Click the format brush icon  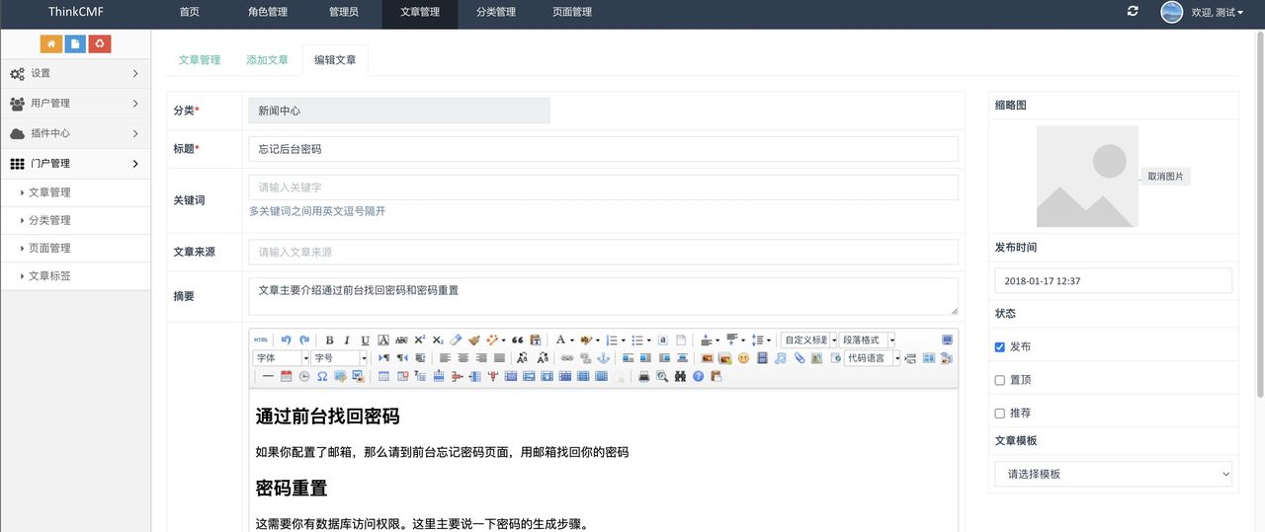click(x=474, y=341)
